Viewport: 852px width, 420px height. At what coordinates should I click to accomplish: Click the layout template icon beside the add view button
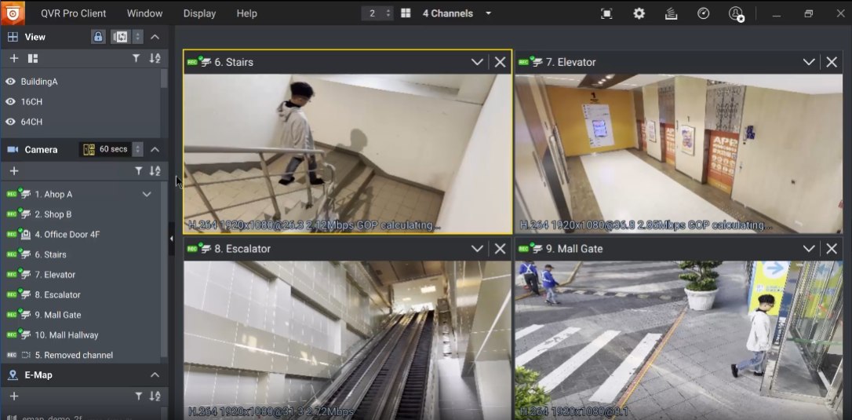[x=33, y=58]
